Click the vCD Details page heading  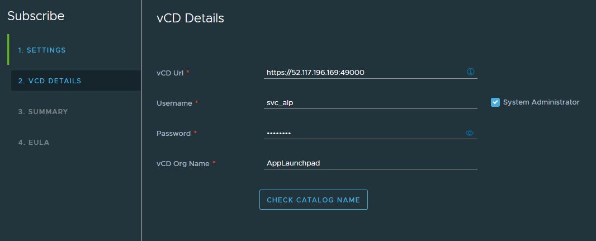click(x=190, y=18)
